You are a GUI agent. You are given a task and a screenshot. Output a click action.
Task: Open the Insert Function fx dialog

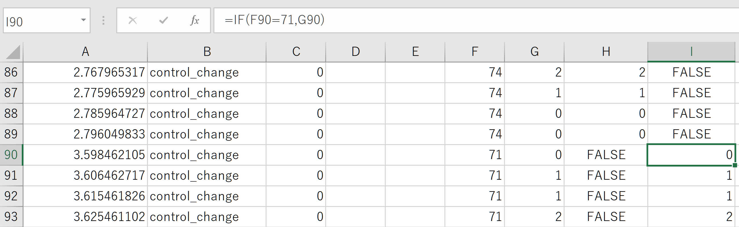point(195,20)
